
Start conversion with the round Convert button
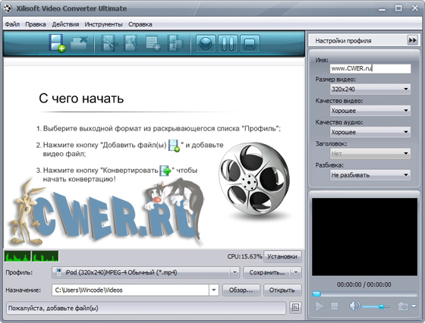(206, 43)
